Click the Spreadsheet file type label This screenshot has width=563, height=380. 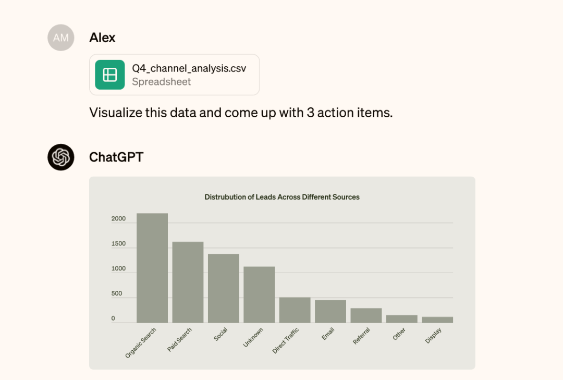point(161,82)
